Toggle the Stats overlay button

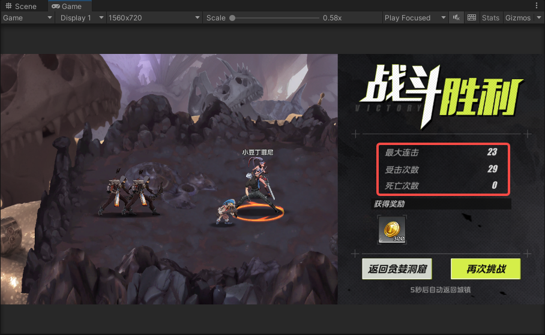tap(490, 18)
